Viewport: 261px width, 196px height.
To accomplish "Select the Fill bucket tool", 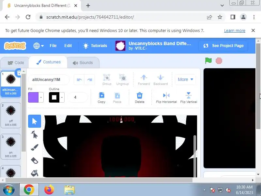I will click(x=35, y=173).
